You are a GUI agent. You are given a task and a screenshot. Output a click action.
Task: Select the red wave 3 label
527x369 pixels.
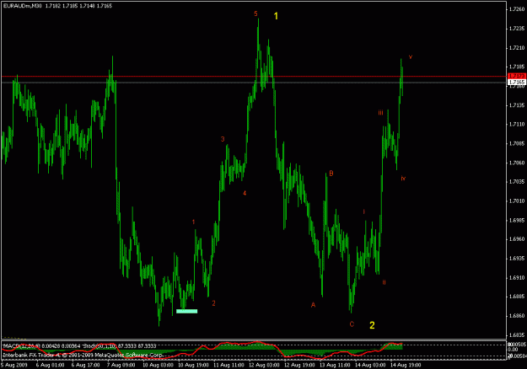pos(223,139)
